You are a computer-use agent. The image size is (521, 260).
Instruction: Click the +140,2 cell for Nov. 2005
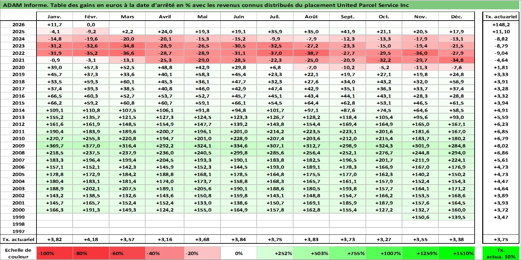(x=420, y=174)
